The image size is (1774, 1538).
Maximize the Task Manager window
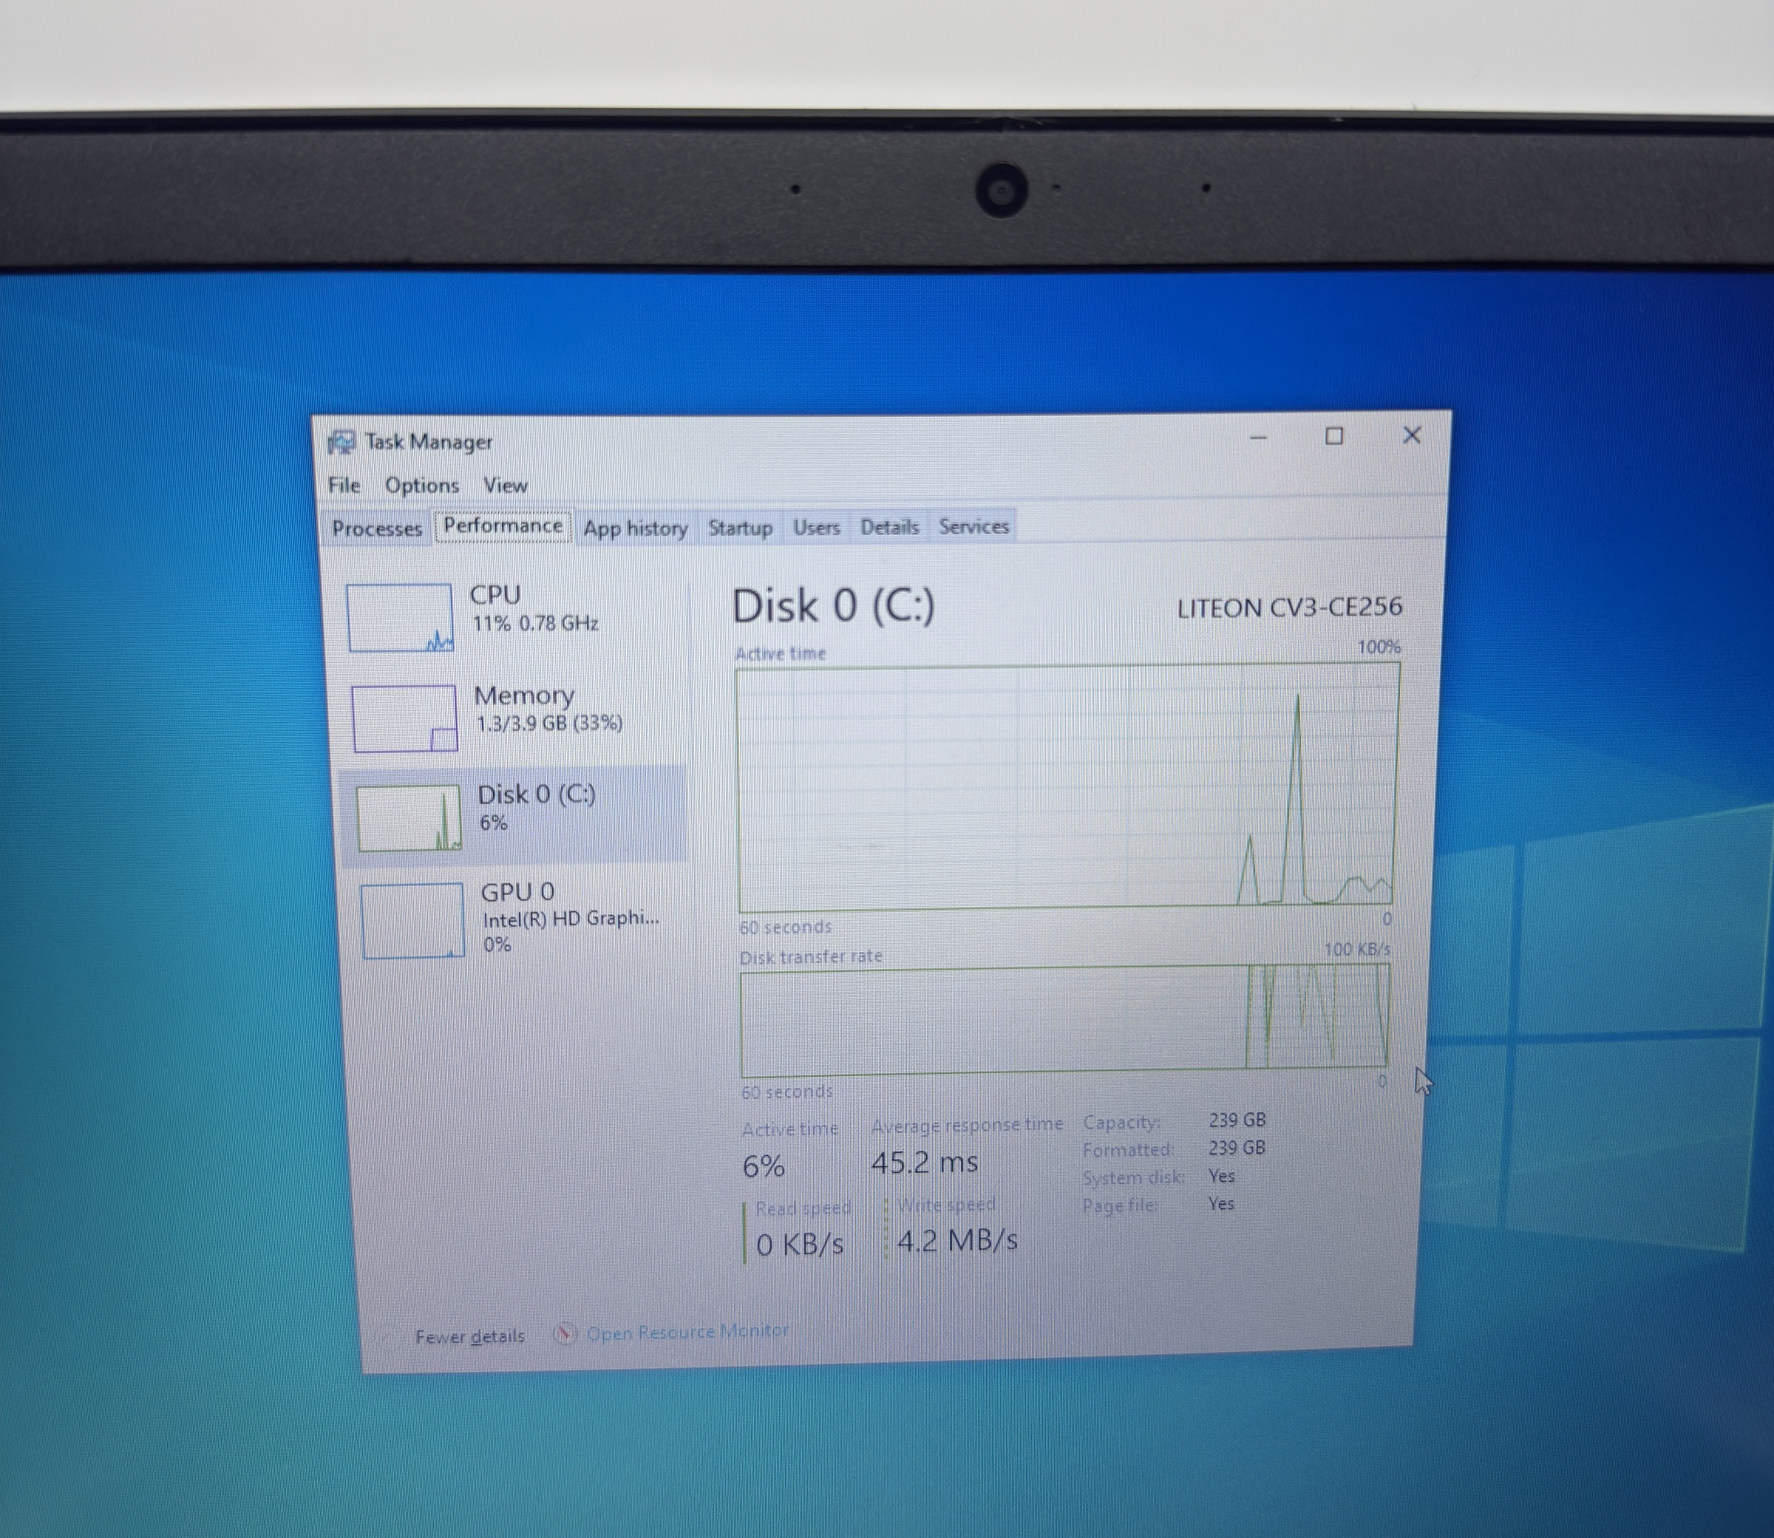point(1333,437)
